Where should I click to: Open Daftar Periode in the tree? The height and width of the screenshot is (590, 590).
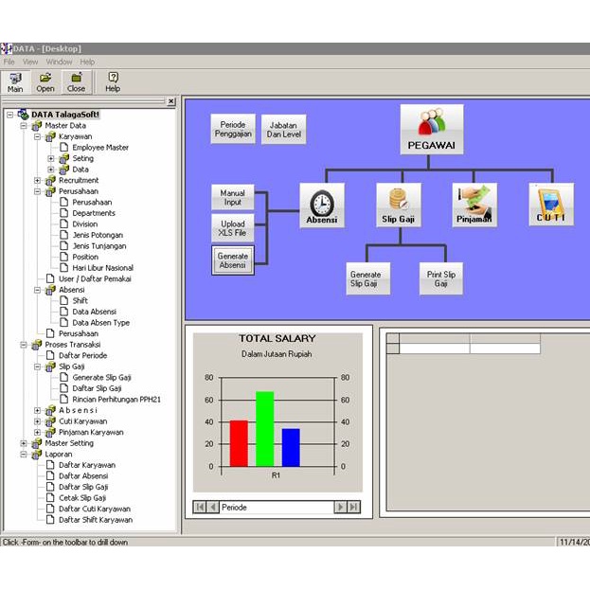pos(82,355)
